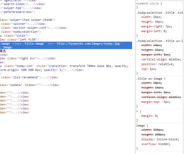Select the class "spinner" view row

point(23,24)
